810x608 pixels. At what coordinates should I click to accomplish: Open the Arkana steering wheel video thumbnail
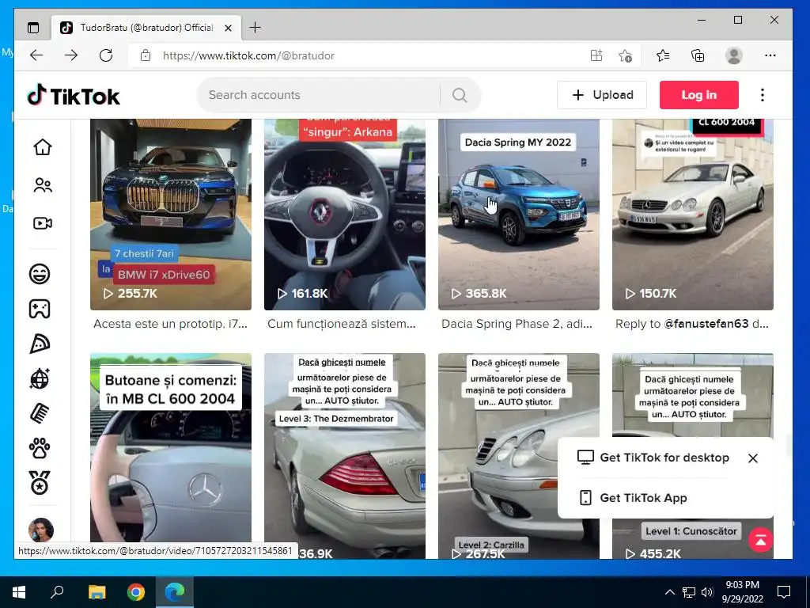tap(345, 215)
